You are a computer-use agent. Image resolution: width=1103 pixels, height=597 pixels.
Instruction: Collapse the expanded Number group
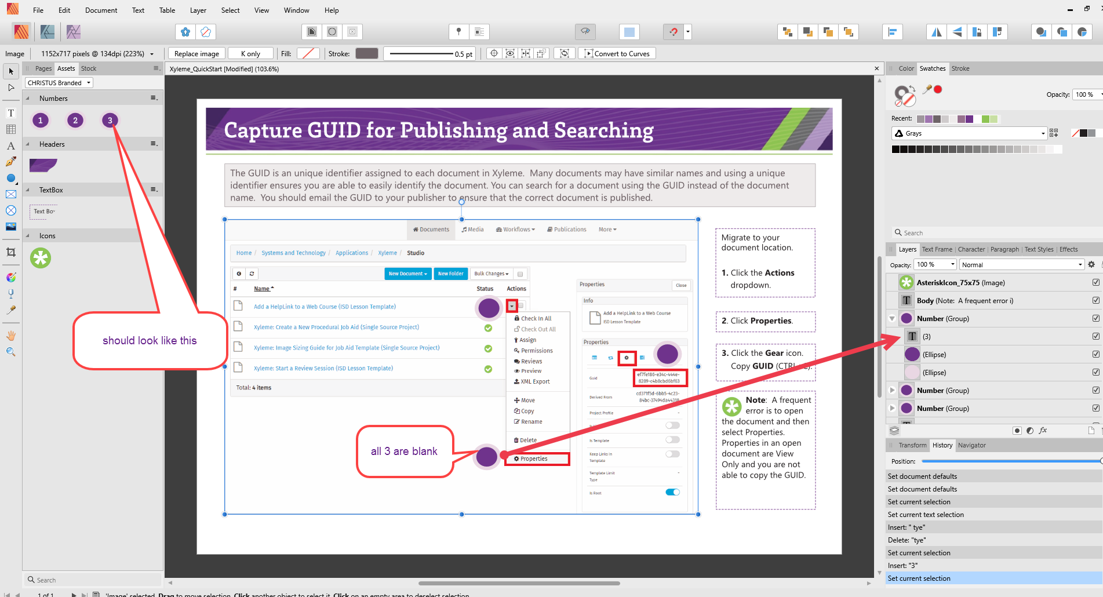pos(892,318)
